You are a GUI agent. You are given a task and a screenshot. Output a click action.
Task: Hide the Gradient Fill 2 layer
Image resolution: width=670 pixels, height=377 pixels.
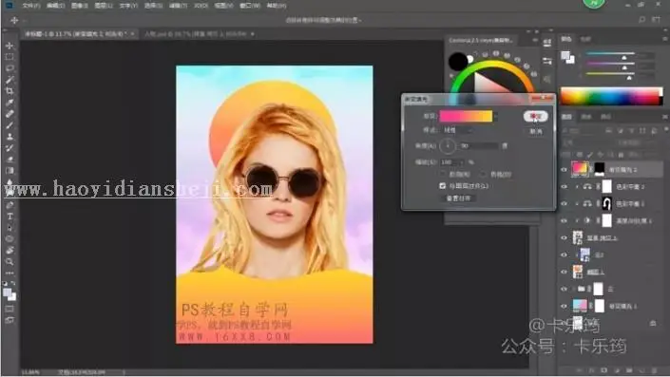(564, 169)
